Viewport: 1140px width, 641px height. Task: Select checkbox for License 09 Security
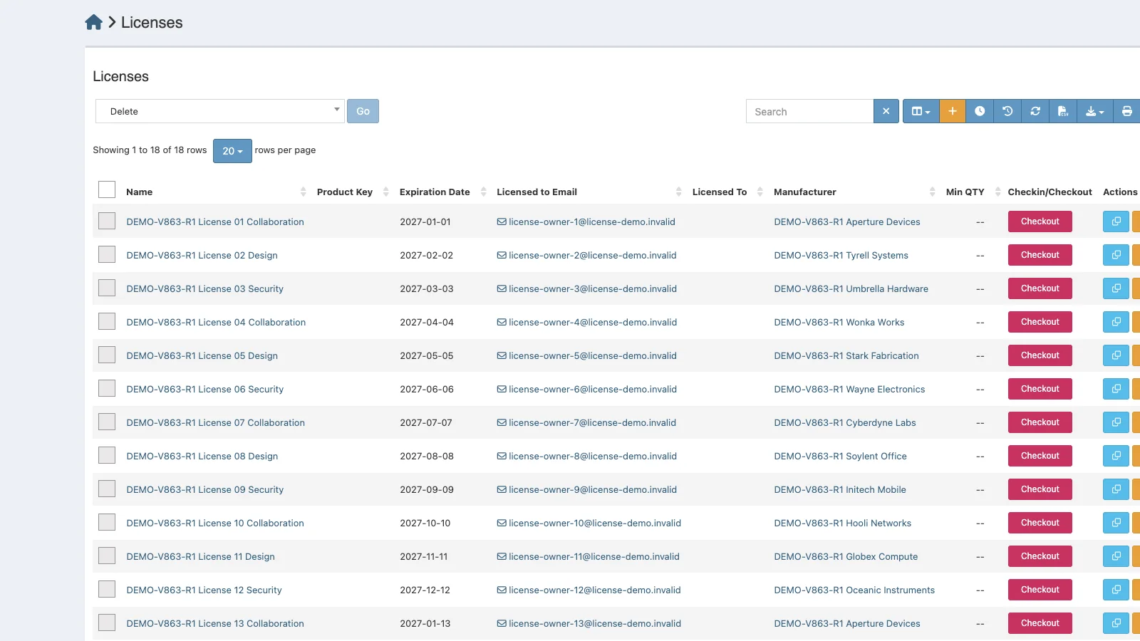[x=107, y=489]
